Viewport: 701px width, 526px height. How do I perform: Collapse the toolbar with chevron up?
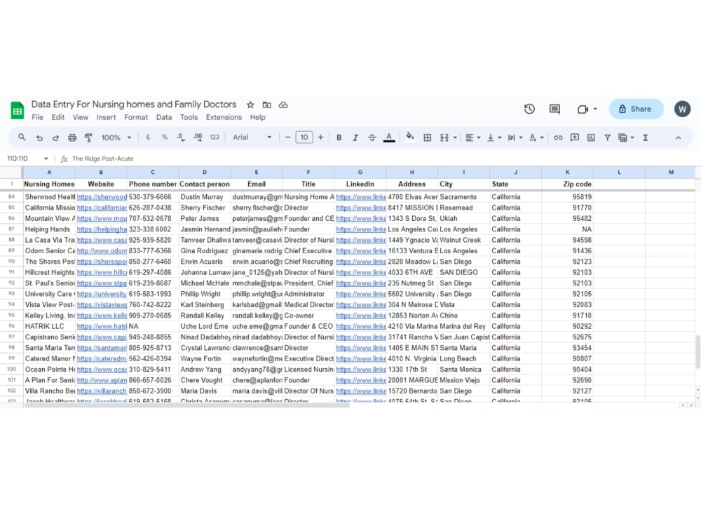(x=678, y=137)
